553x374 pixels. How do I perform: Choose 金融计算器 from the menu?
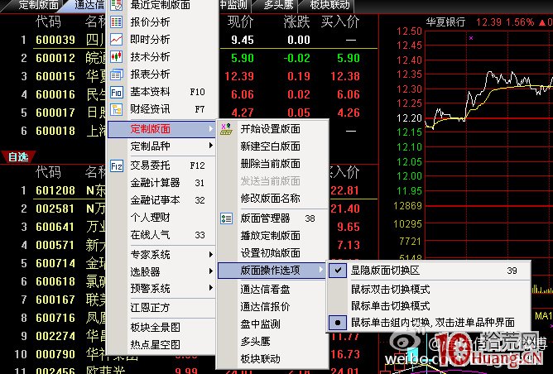click(155, 183)
